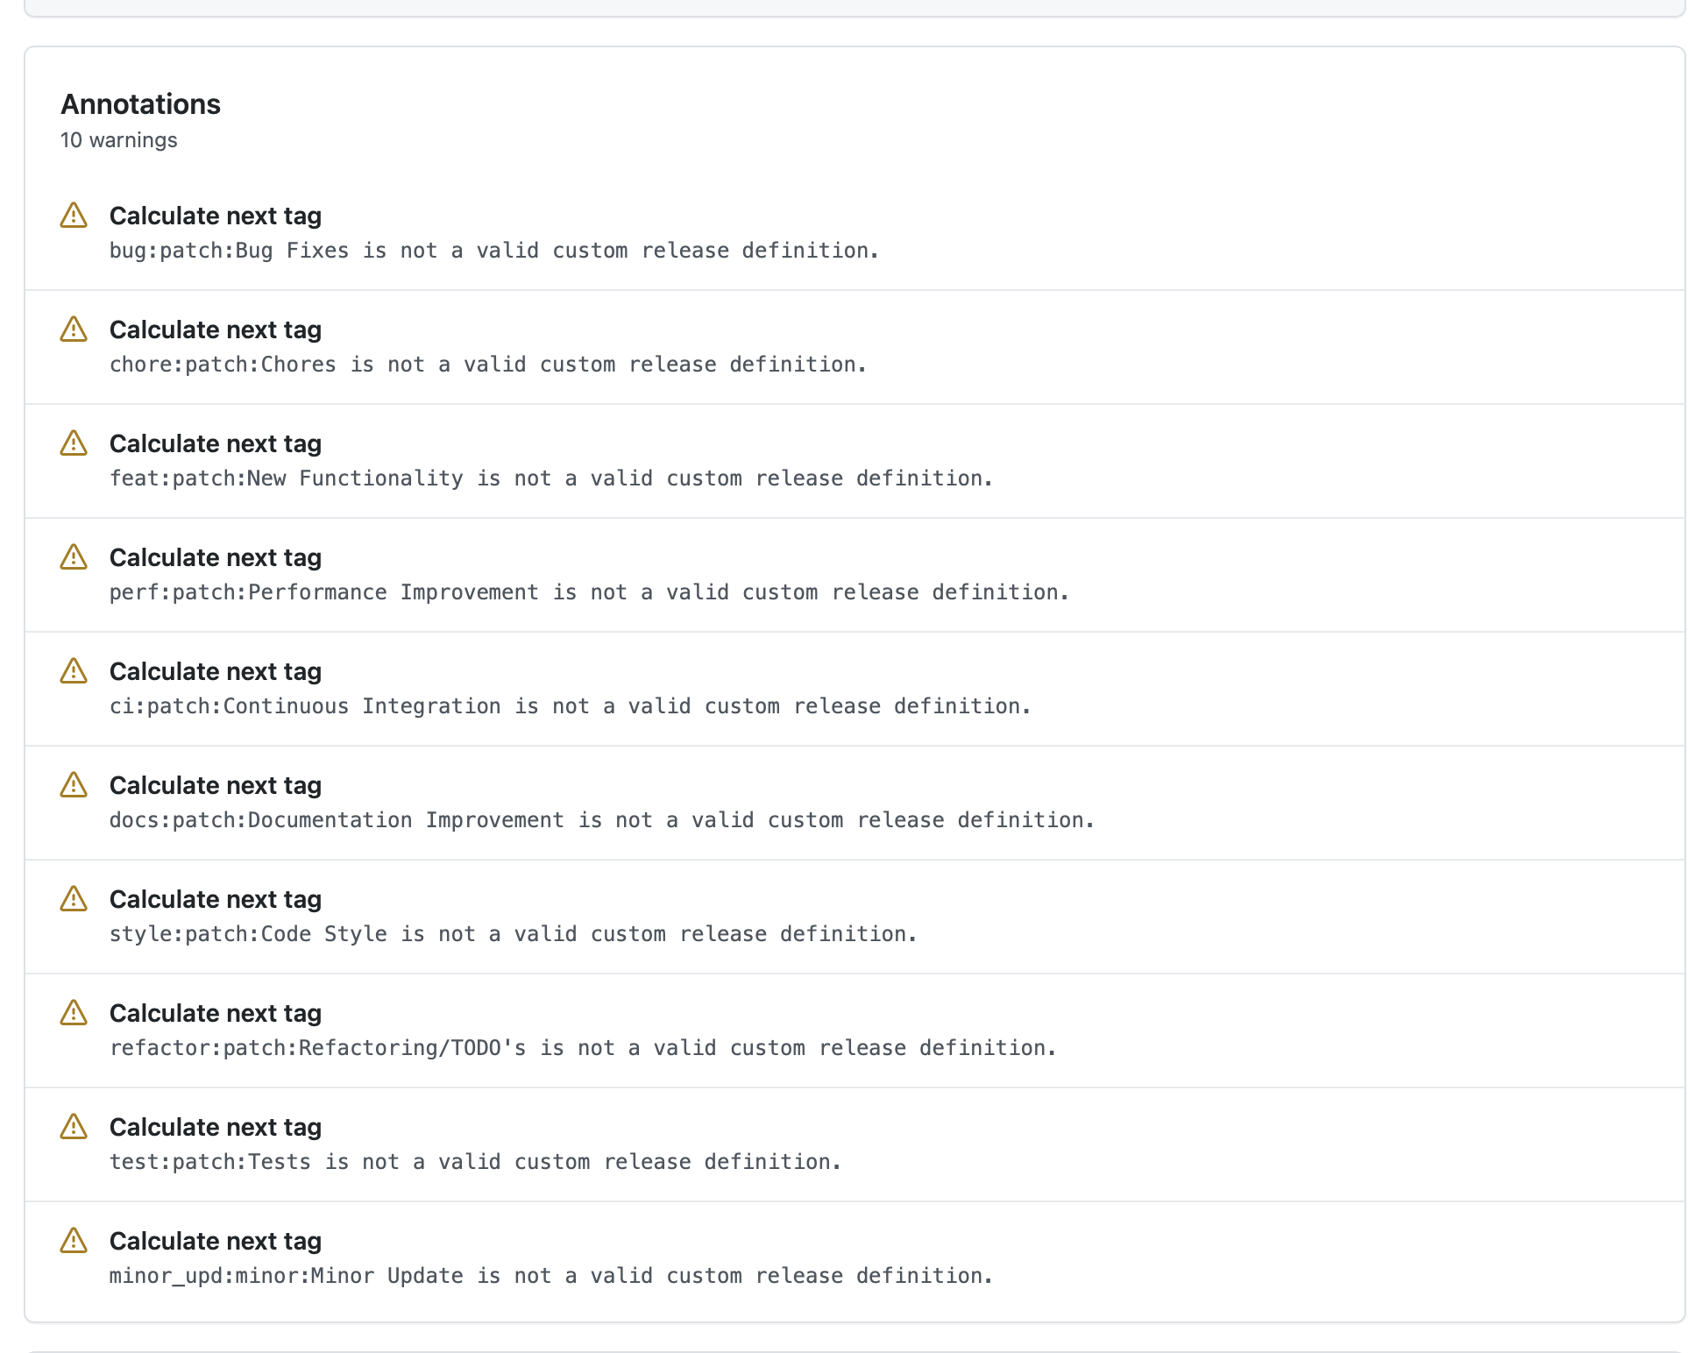Click warning icon beside chore:patch annotation

point(74,329)
